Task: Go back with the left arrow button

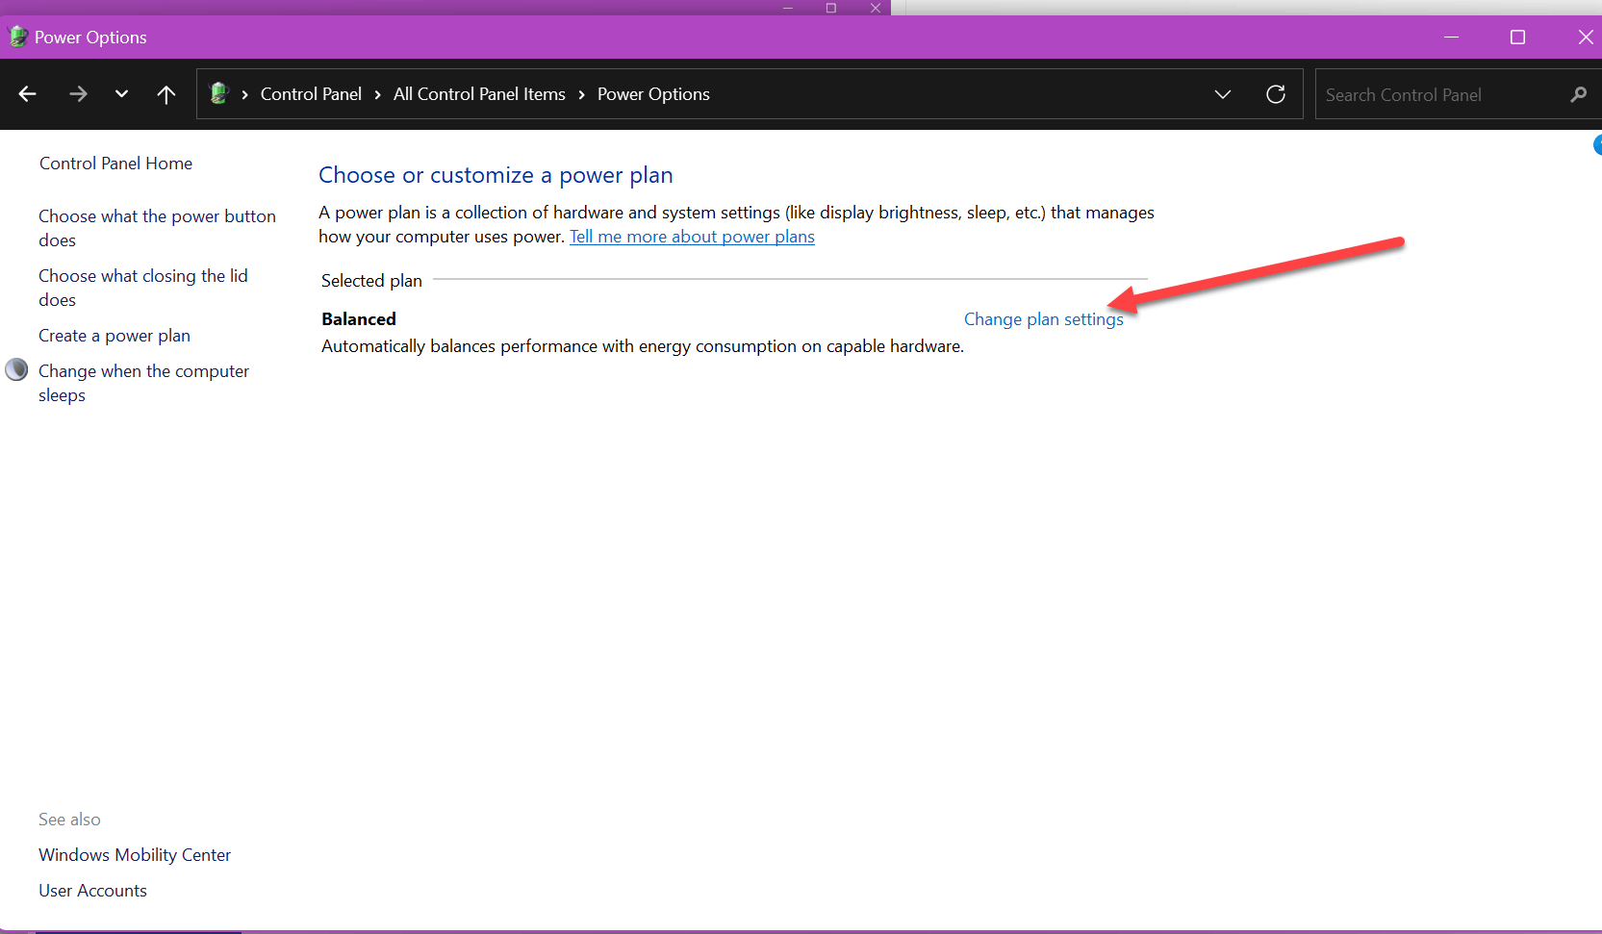Action: point(27,93)
